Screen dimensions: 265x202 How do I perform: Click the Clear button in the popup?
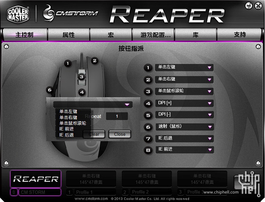(x=94, y=134)
